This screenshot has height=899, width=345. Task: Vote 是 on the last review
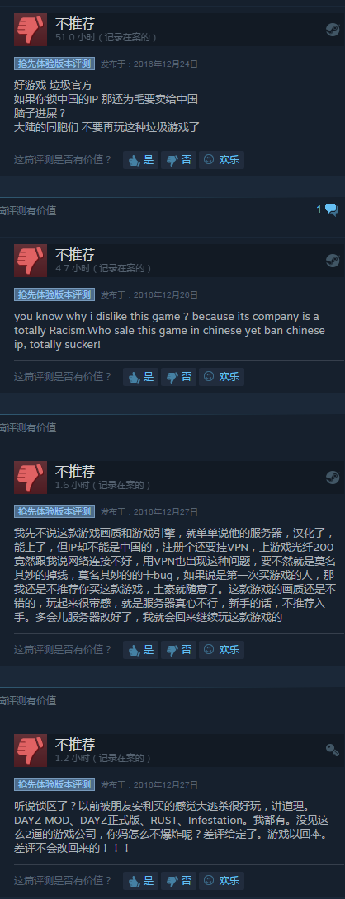point(140,881)
